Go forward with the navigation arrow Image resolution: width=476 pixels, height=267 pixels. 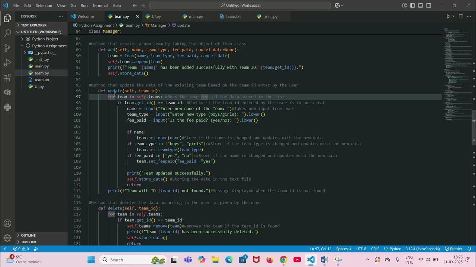pos(143,6)
